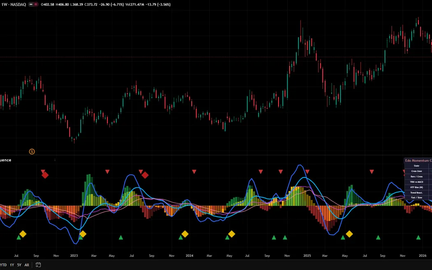Click the yellow diamond signal near July 2022

tap(23, 234)
